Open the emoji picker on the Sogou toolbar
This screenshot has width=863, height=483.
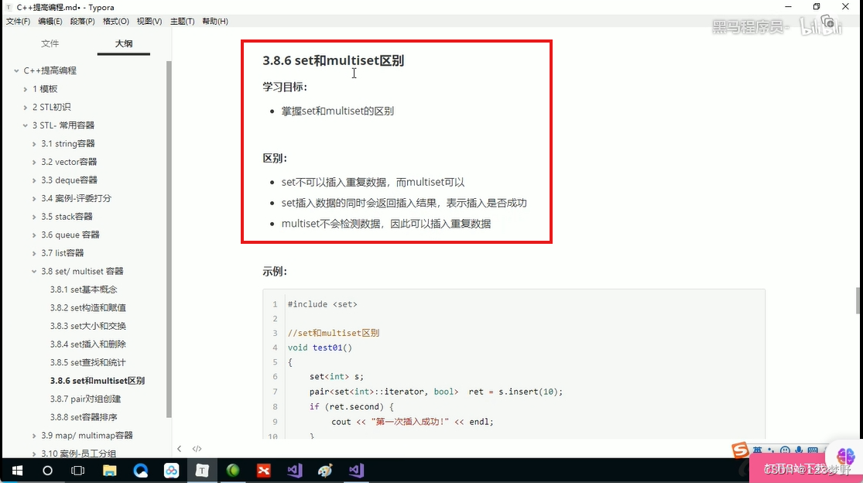coord(786,450)
